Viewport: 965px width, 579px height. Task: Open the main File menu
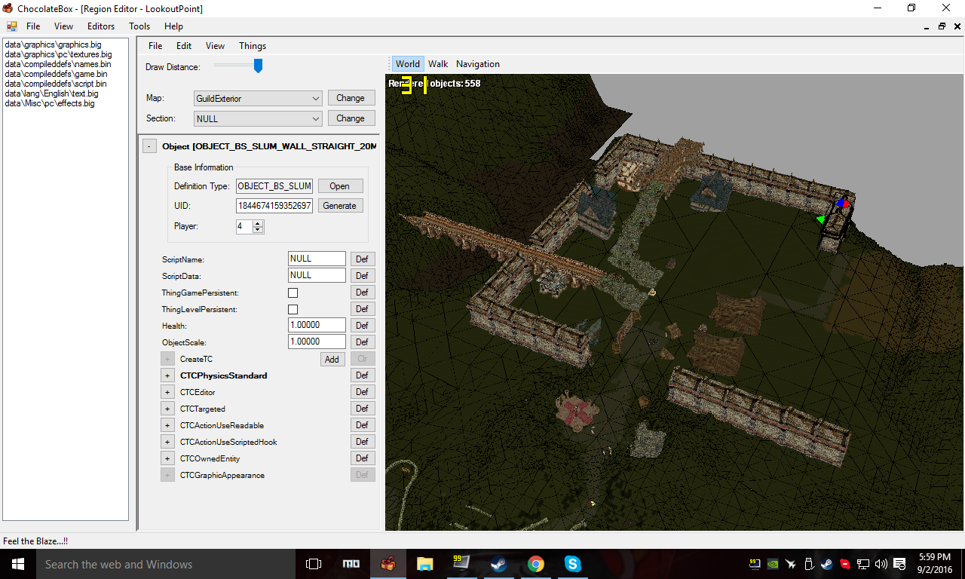click(33, 26)
